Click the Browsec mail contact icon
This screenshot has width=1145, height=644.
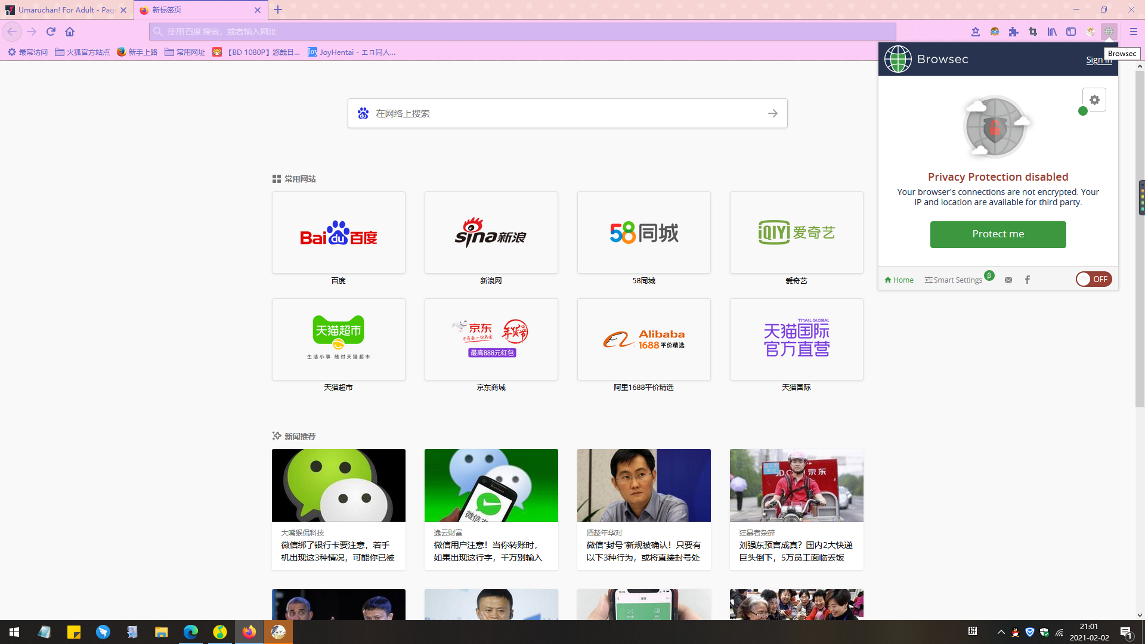point(1008,280)
